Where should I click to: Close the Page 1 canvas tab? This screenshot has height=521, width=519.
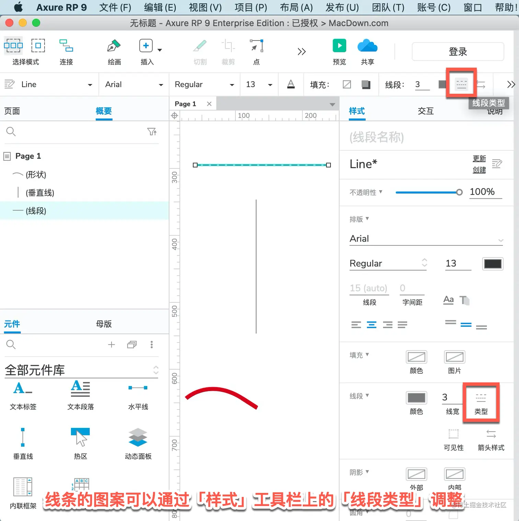pos(209,104)
